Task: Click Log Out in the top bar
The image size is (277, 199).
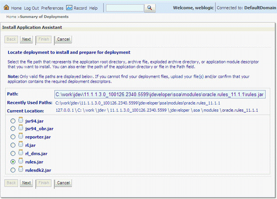Action: tap(31, 8)
